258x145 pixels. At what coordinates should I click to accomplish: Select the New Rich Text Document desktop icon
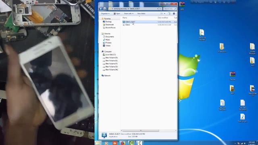pyautogui.click(x=222, y=105)
